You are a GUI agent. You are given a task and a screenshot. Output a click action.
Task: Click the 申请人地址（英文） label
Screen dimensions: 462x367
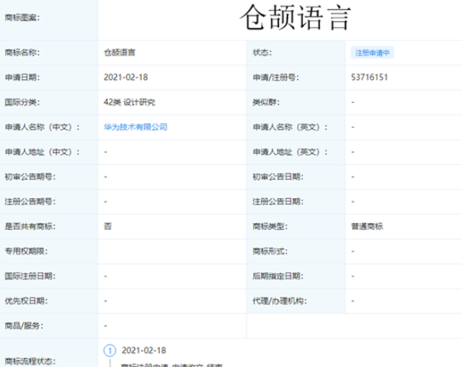pyautogui.click(x=290, y=153)
